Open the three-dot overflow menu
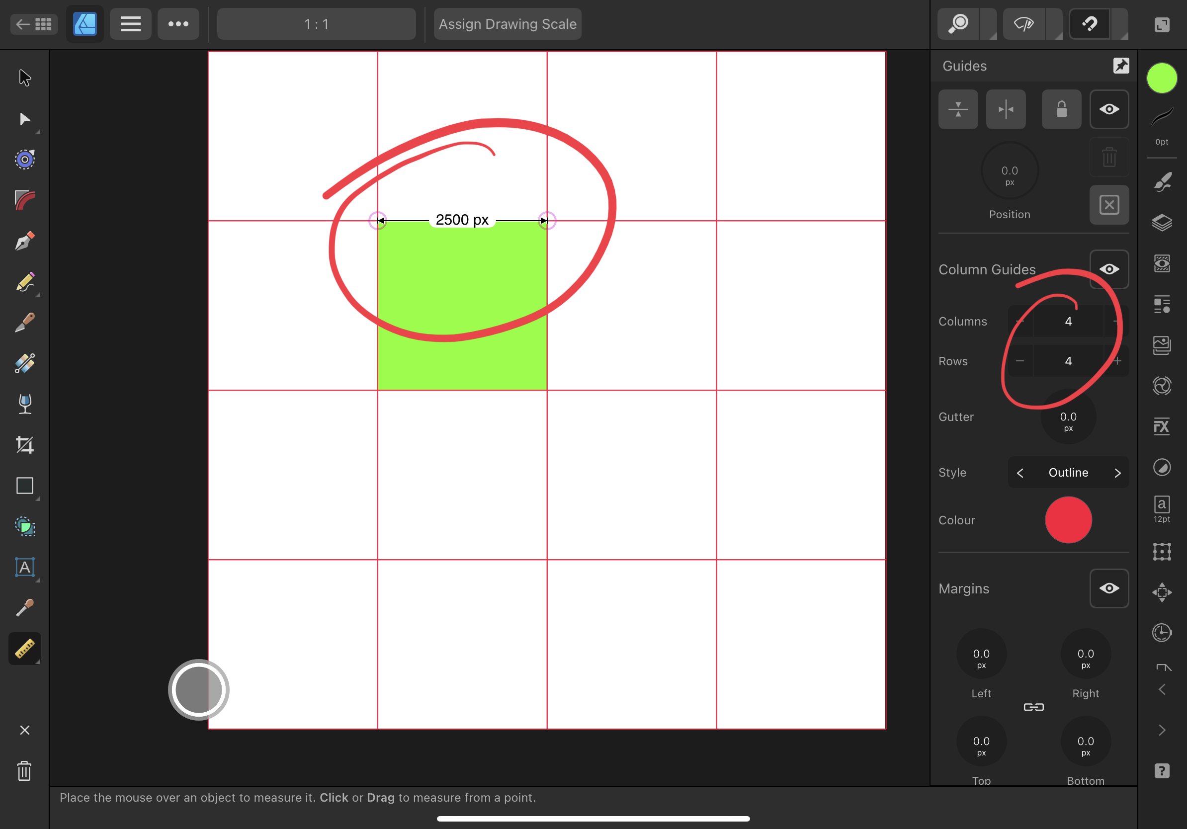This screenshot has height=829, width=1187. (x=178, y=23)
